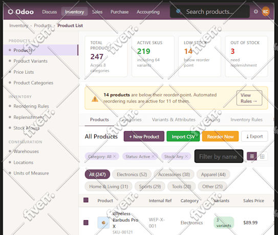Toggle checkbox for Wireless Earbuds Pro X
Screen dimensions: 278x235
click(x=86, y=223)
